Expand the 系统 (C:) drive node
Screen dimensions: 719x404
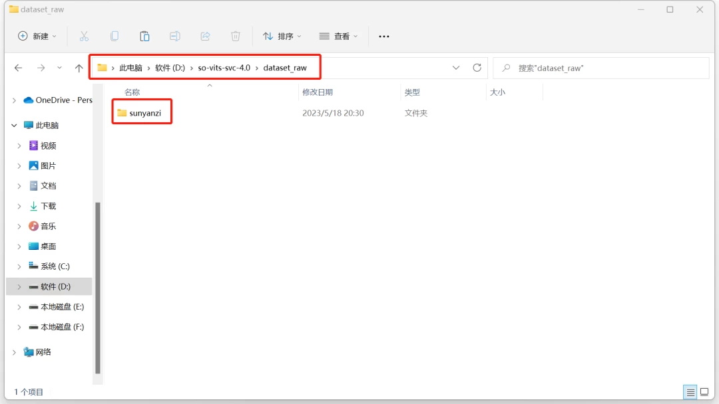[19, 266]
